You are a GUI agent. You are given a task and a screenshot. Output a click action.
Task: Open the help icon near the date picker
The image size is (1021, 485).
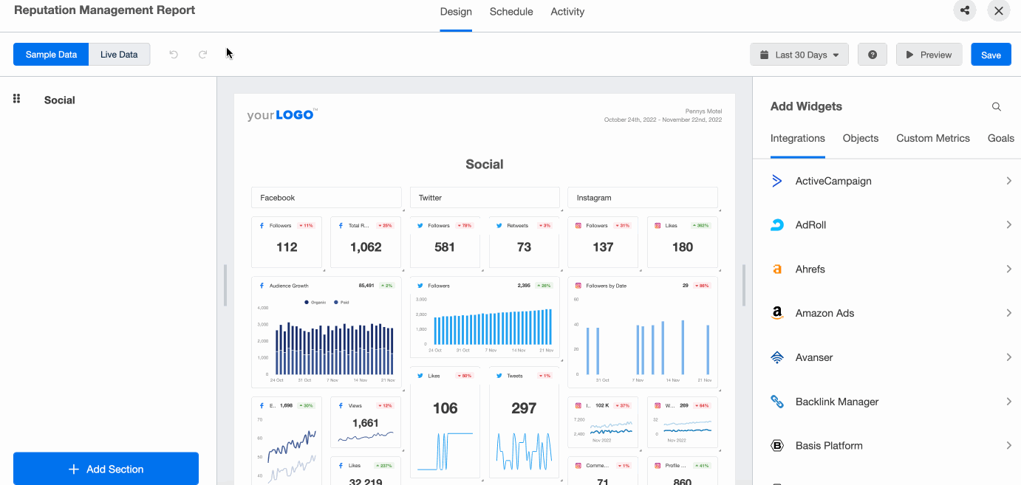click(x=872, y=54)
